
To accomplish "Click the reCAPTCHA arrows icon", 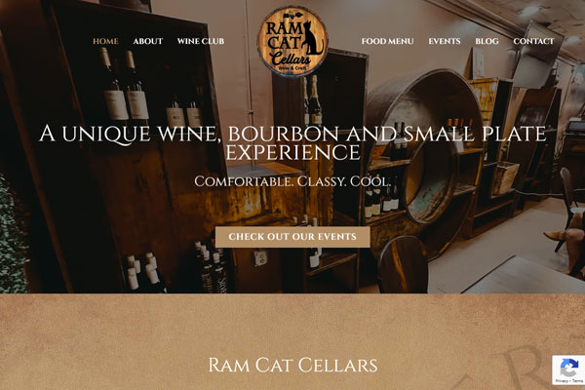I will click(x=569, y=367).
